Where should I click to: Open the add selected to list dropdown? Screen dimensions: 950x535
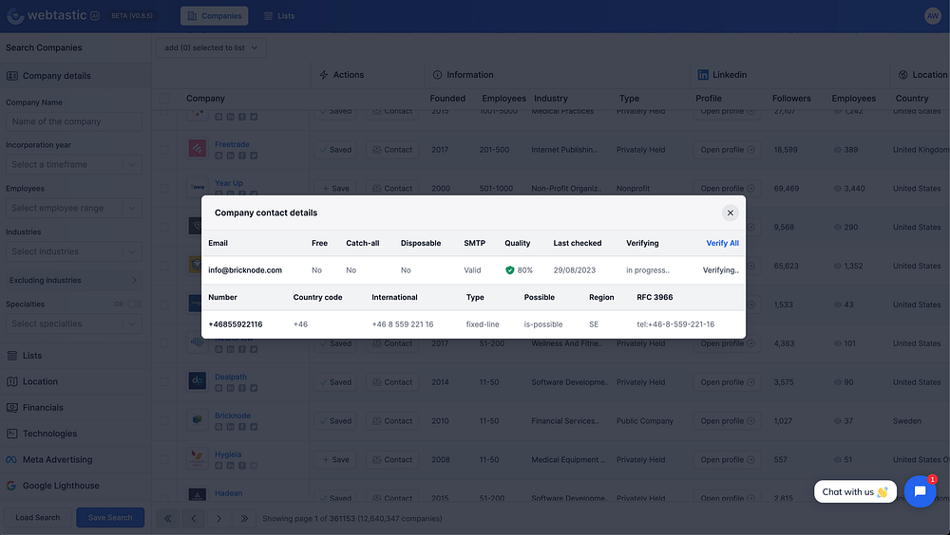(x=211, y=47)
